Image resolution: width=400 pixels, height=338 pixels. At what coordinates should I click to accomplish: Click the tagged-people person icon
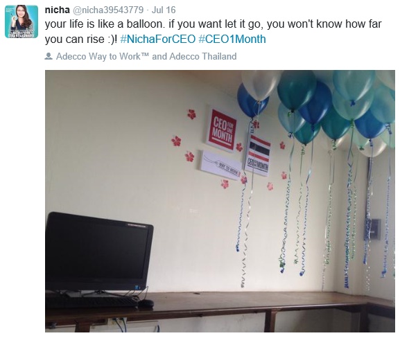tap(49, 56)
